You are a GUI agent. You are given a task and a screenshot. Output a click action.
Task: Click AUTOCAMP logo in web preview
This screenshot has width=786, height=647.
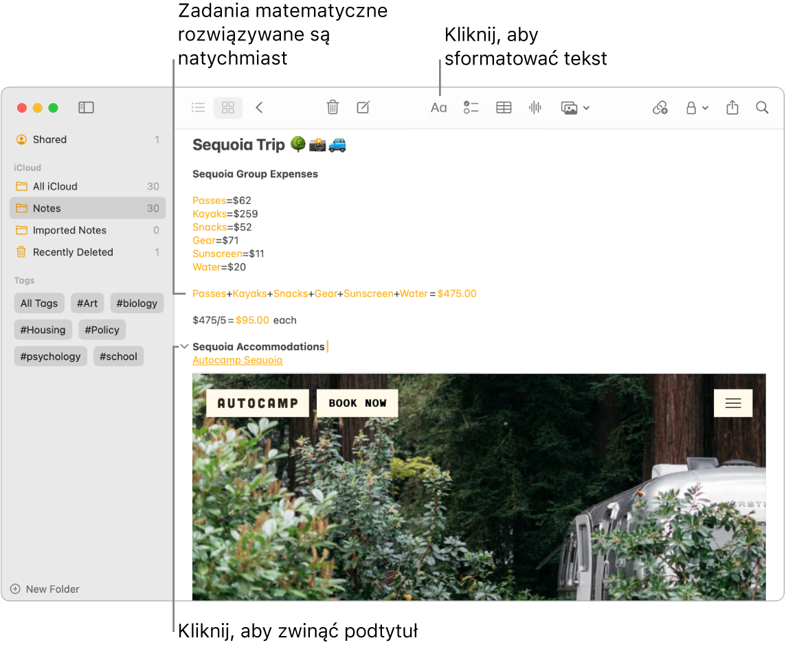click(258, 403)
